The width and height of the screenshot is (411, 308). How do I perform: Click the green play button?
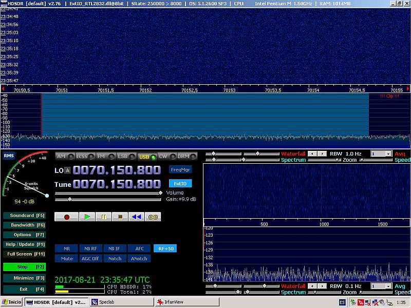click(86, 217)
